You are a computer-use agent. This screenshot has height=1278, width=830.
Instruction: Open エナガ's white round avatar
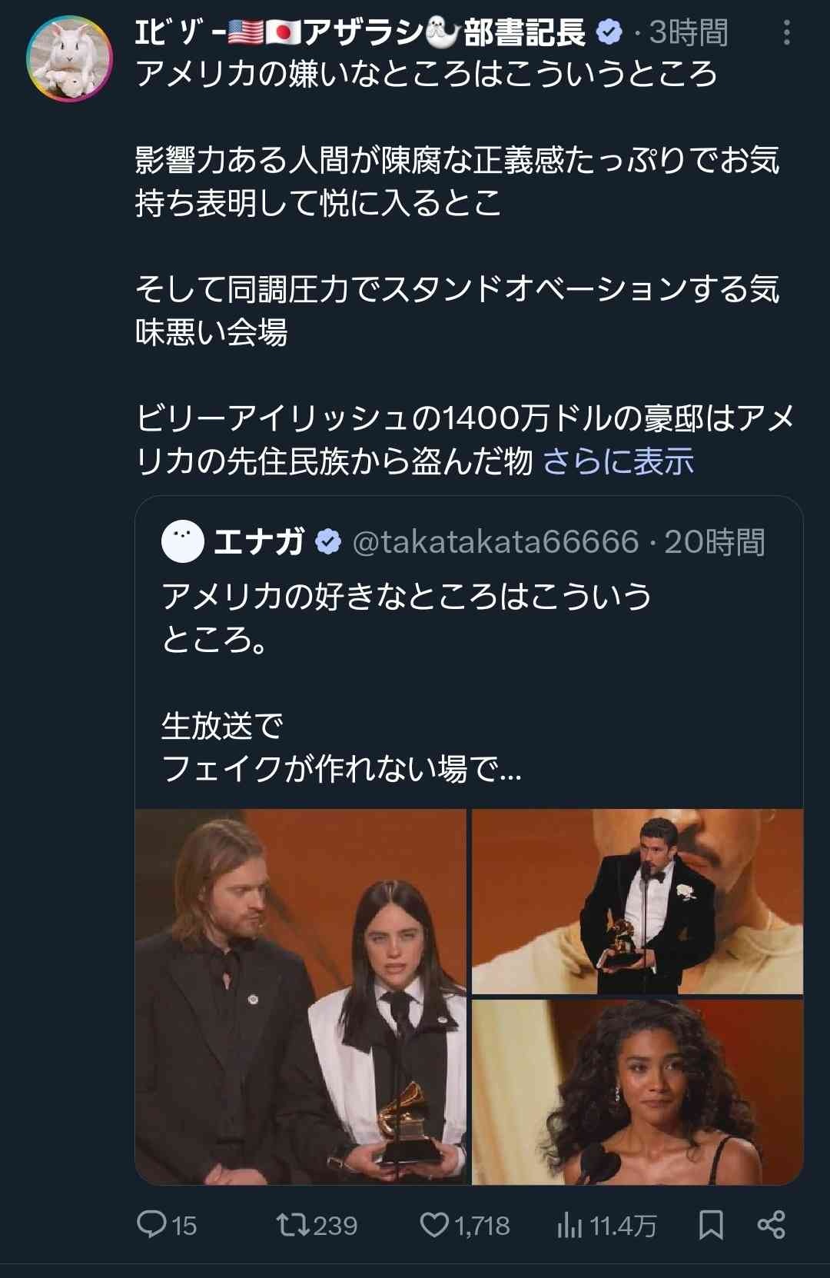point(182,541)
